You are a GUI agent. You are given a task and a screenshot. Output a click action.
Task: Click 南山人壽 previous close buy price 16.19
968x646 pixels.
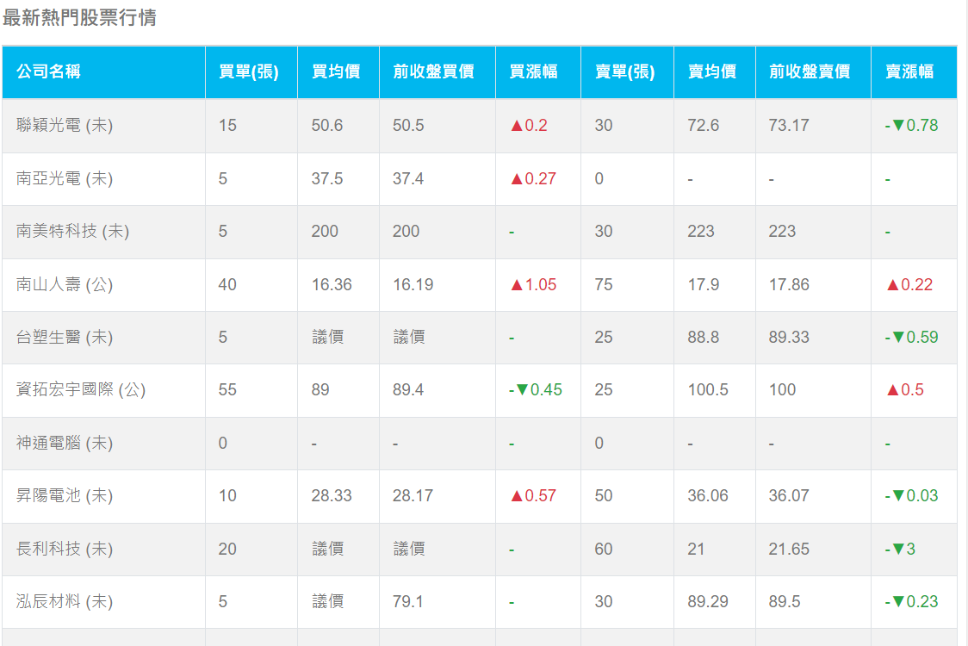(x=413, y=285)
